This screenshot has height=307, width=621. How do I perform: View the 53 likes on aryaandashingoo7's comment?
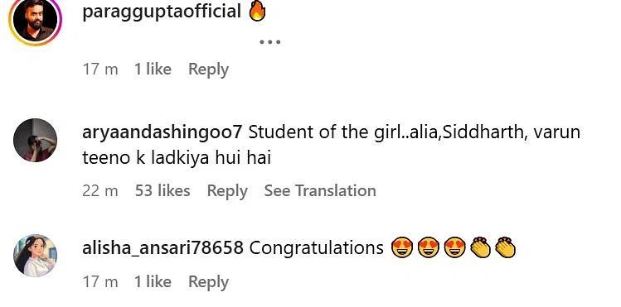[163, 190]
